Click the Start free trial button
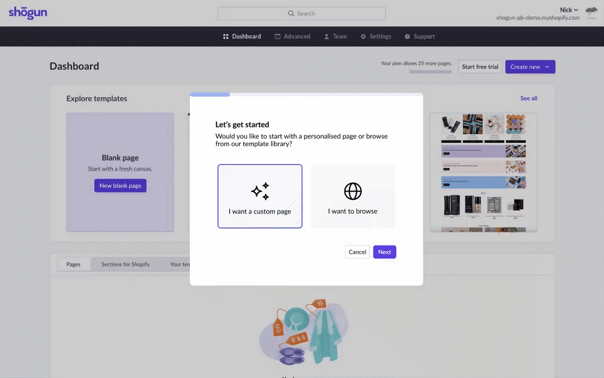Screen dimensions: 604x378 480,67
